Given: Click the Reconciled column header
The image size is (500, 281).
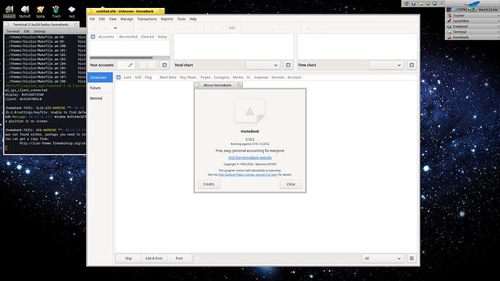Looking at the screenshot, I should pos(128,37).
